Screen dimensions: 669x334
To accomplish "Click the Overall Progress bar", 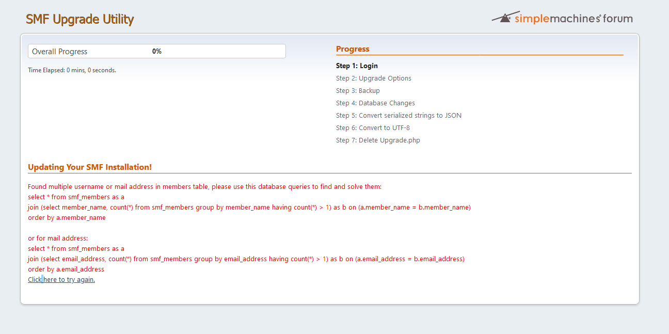I will point(157,51).
